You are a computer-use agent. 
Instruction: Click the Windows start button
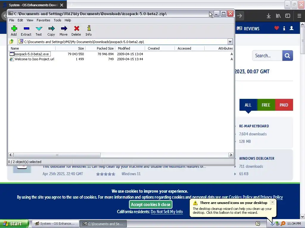14,224
